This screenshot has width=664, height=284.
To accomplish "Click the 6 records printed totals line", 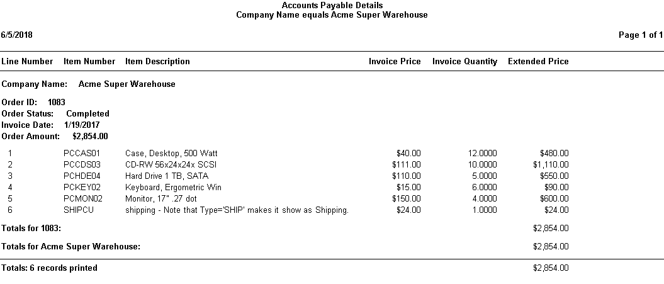I will pyautogui.click(x=50, y=268).
